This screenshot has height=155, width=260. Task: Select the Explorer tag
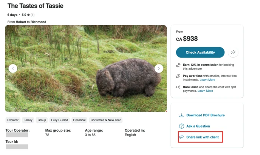click(13, 120)
